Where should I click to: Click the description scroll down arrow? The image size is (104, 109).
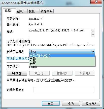93,35
